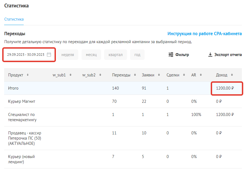
Task: Select the квартал period button
Action: pyautogui.click(x=115, y=55)
